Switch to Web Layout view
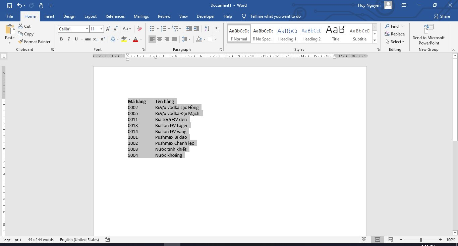458x246 pixels. (391, 240)
